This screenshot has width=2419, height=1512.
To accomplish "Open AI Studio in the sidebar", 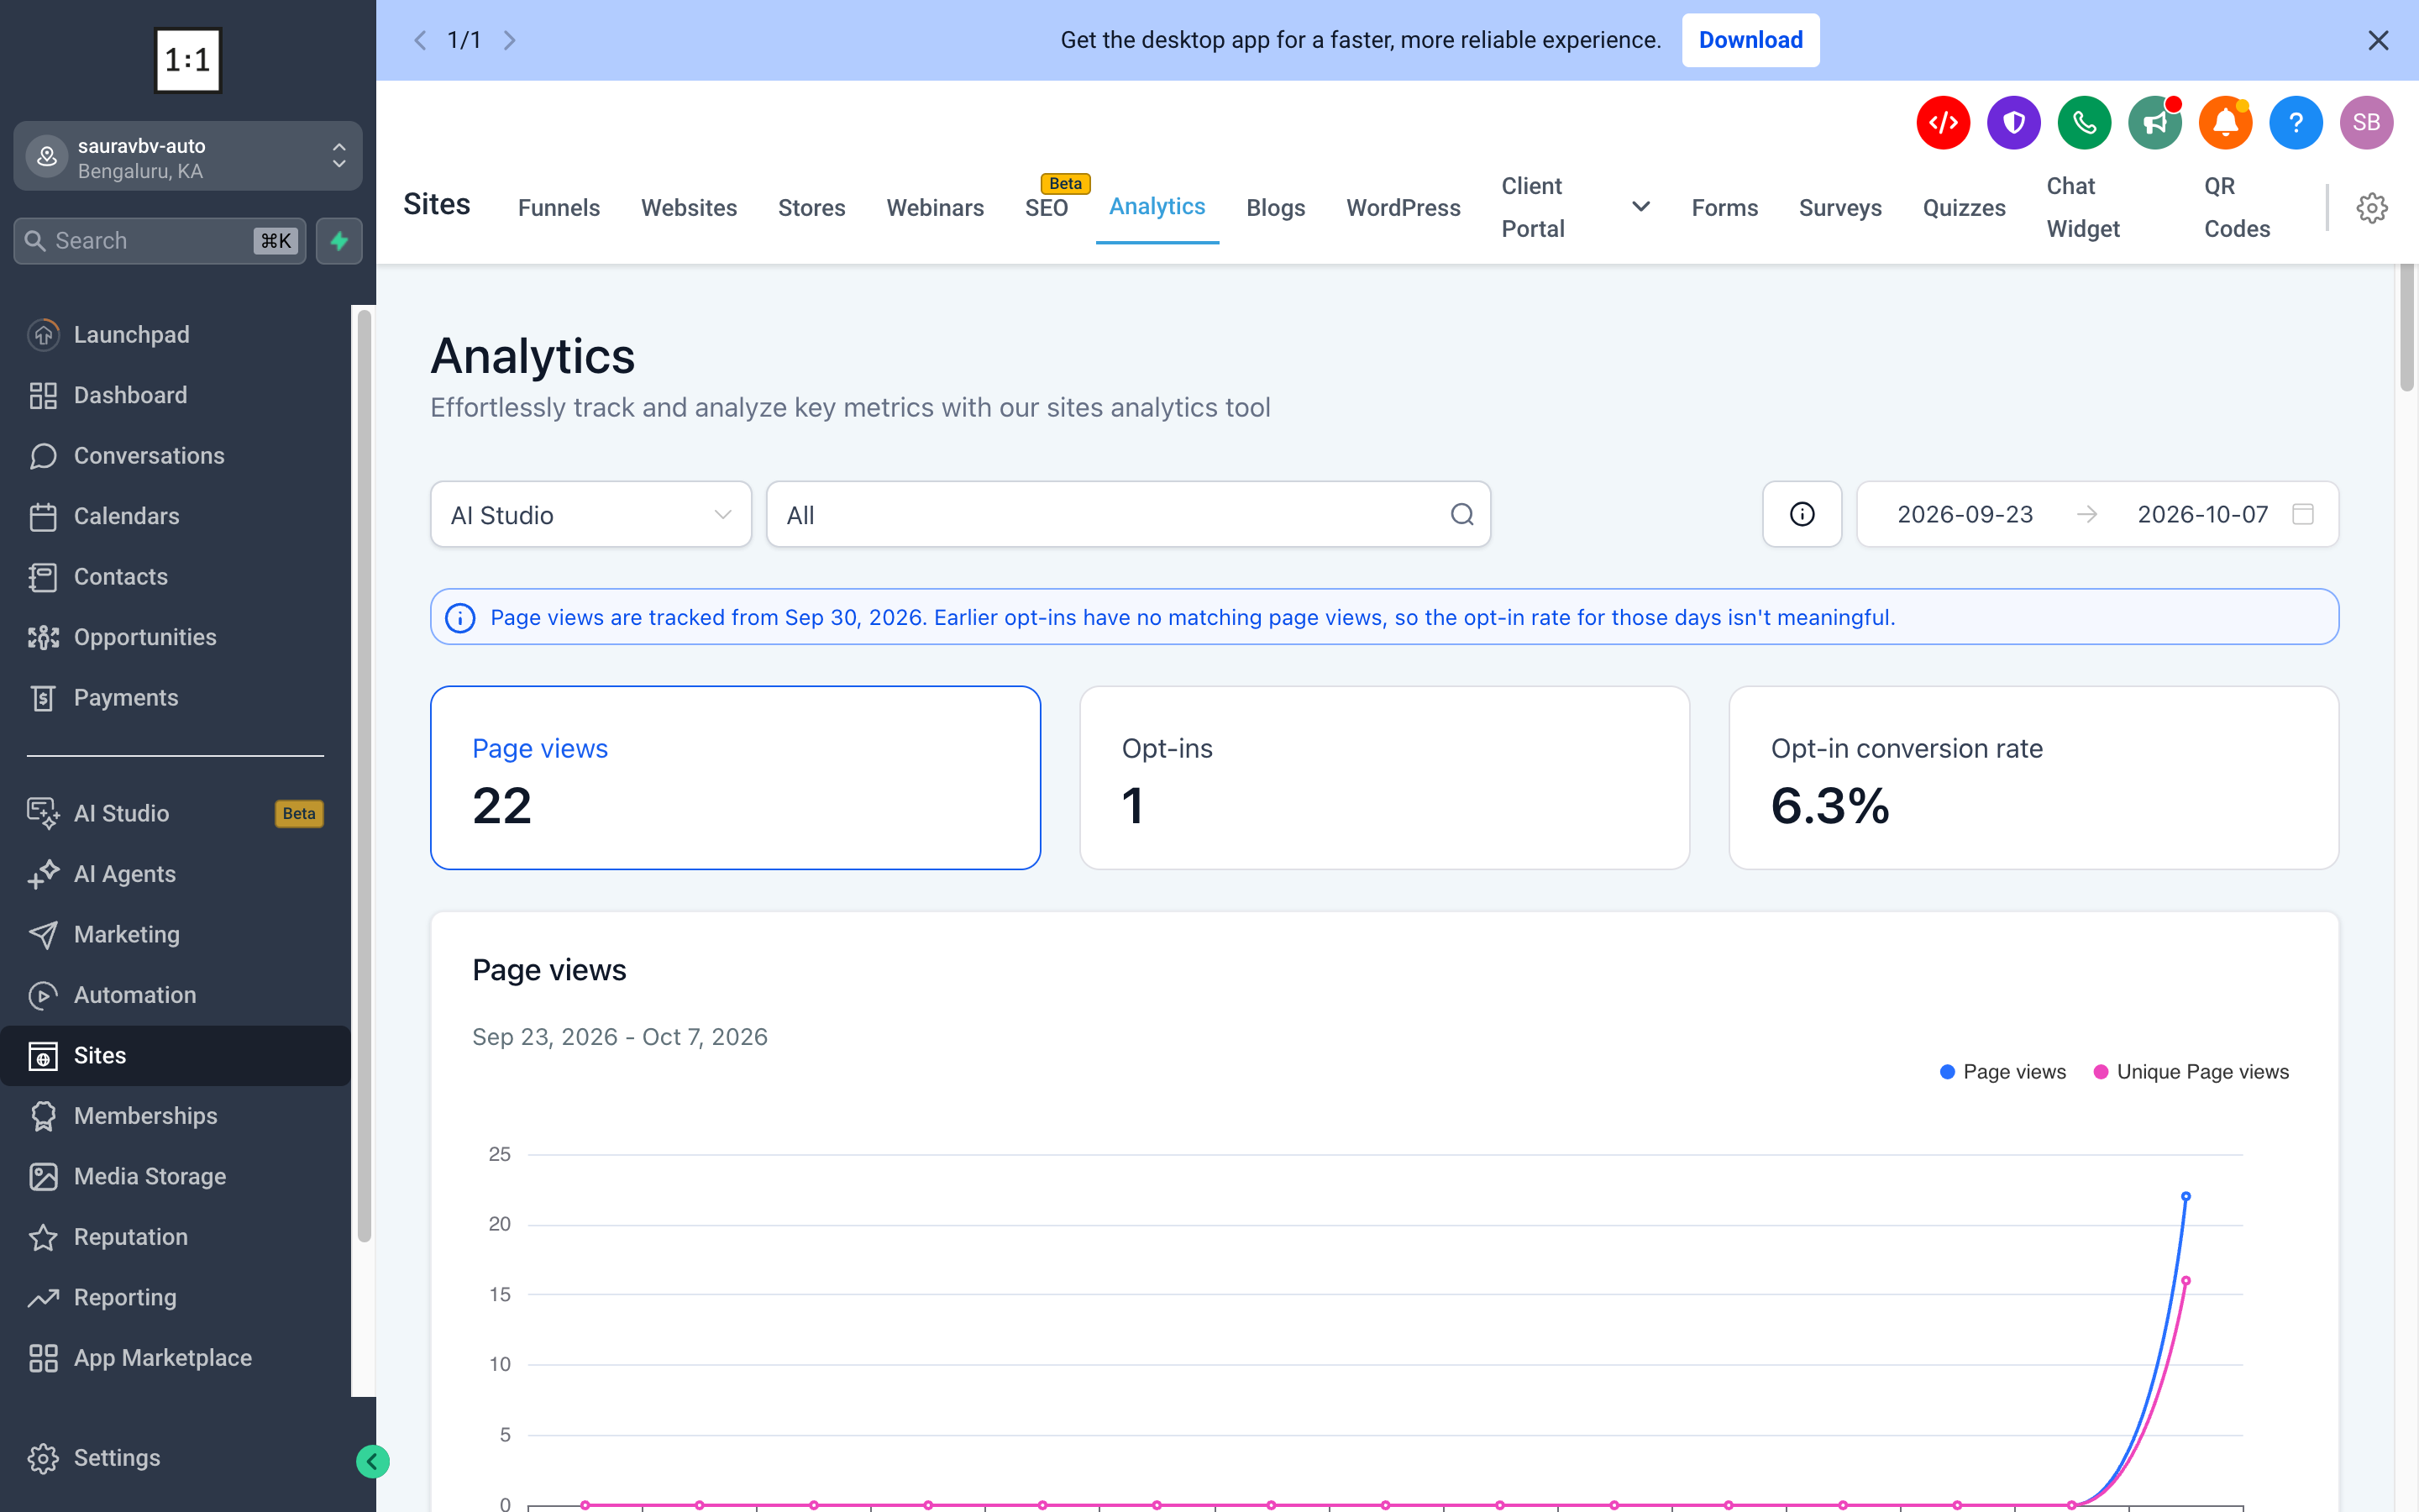I will coord(175,814).
